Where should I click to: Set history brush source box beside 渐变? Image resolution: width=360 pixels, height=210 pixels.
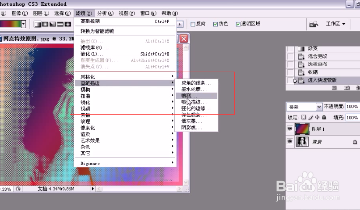(x=290, y=48)
